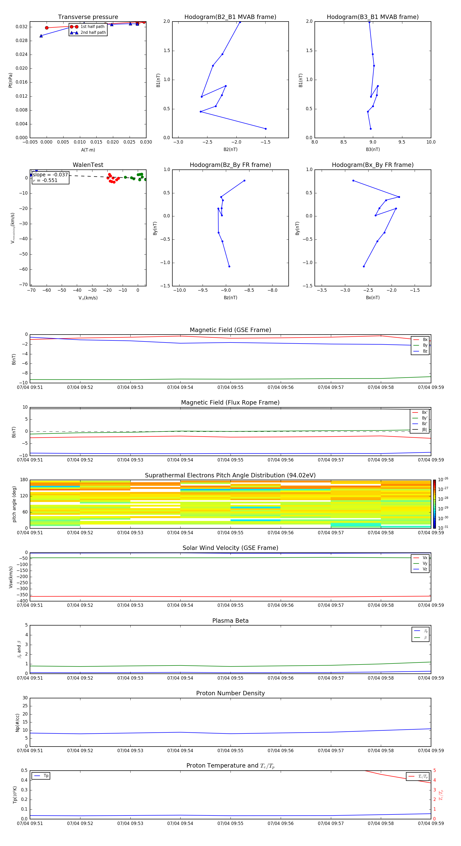This screenshot has height=846, width=461.
Task: Click the 'Solar Wind Velocity (GSE Frame)' title
Action: point(230,548)
